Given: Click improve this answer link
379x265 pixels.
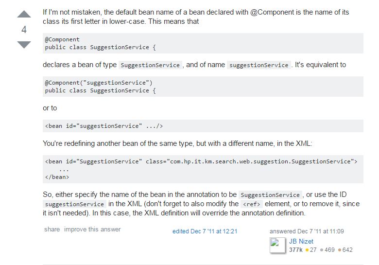Looking at the screenshot, I should pyautogui.click(x=92, y=229).
